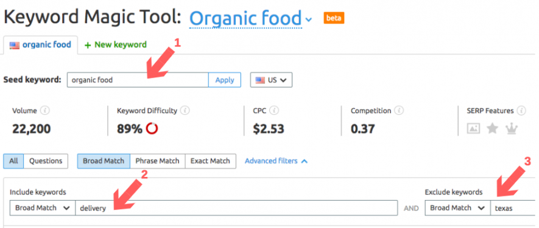Image resolution: width=539 pixels, height=228 pixels.
Task: Open the New keyword tab
Action: [116, 44]
